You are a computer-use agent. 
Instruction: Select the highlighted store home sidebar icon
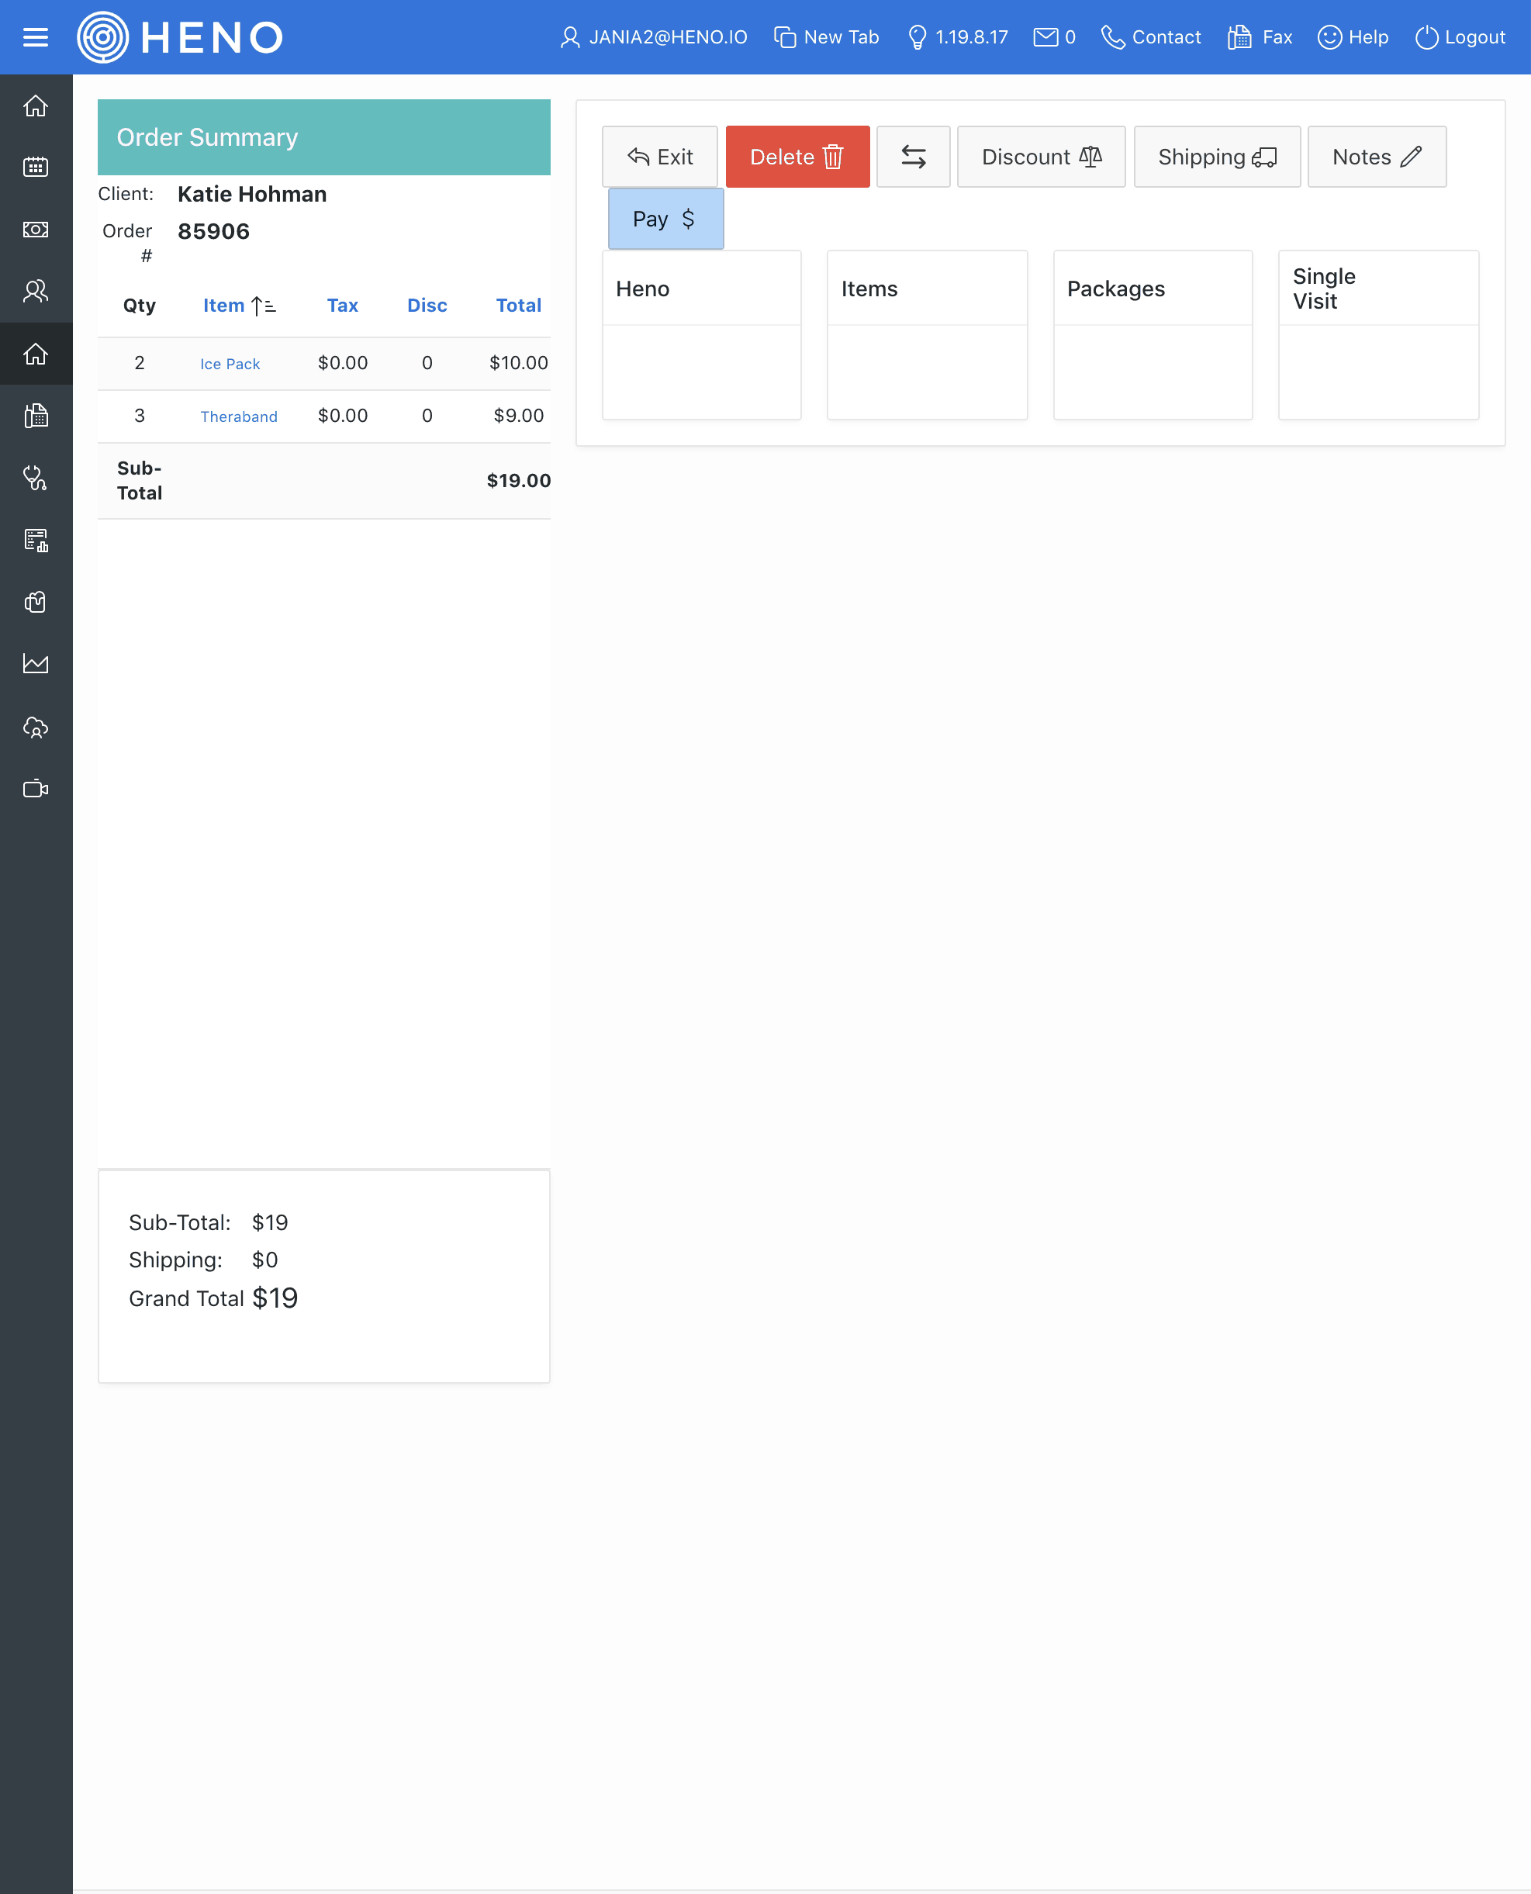tap(35, 354)
